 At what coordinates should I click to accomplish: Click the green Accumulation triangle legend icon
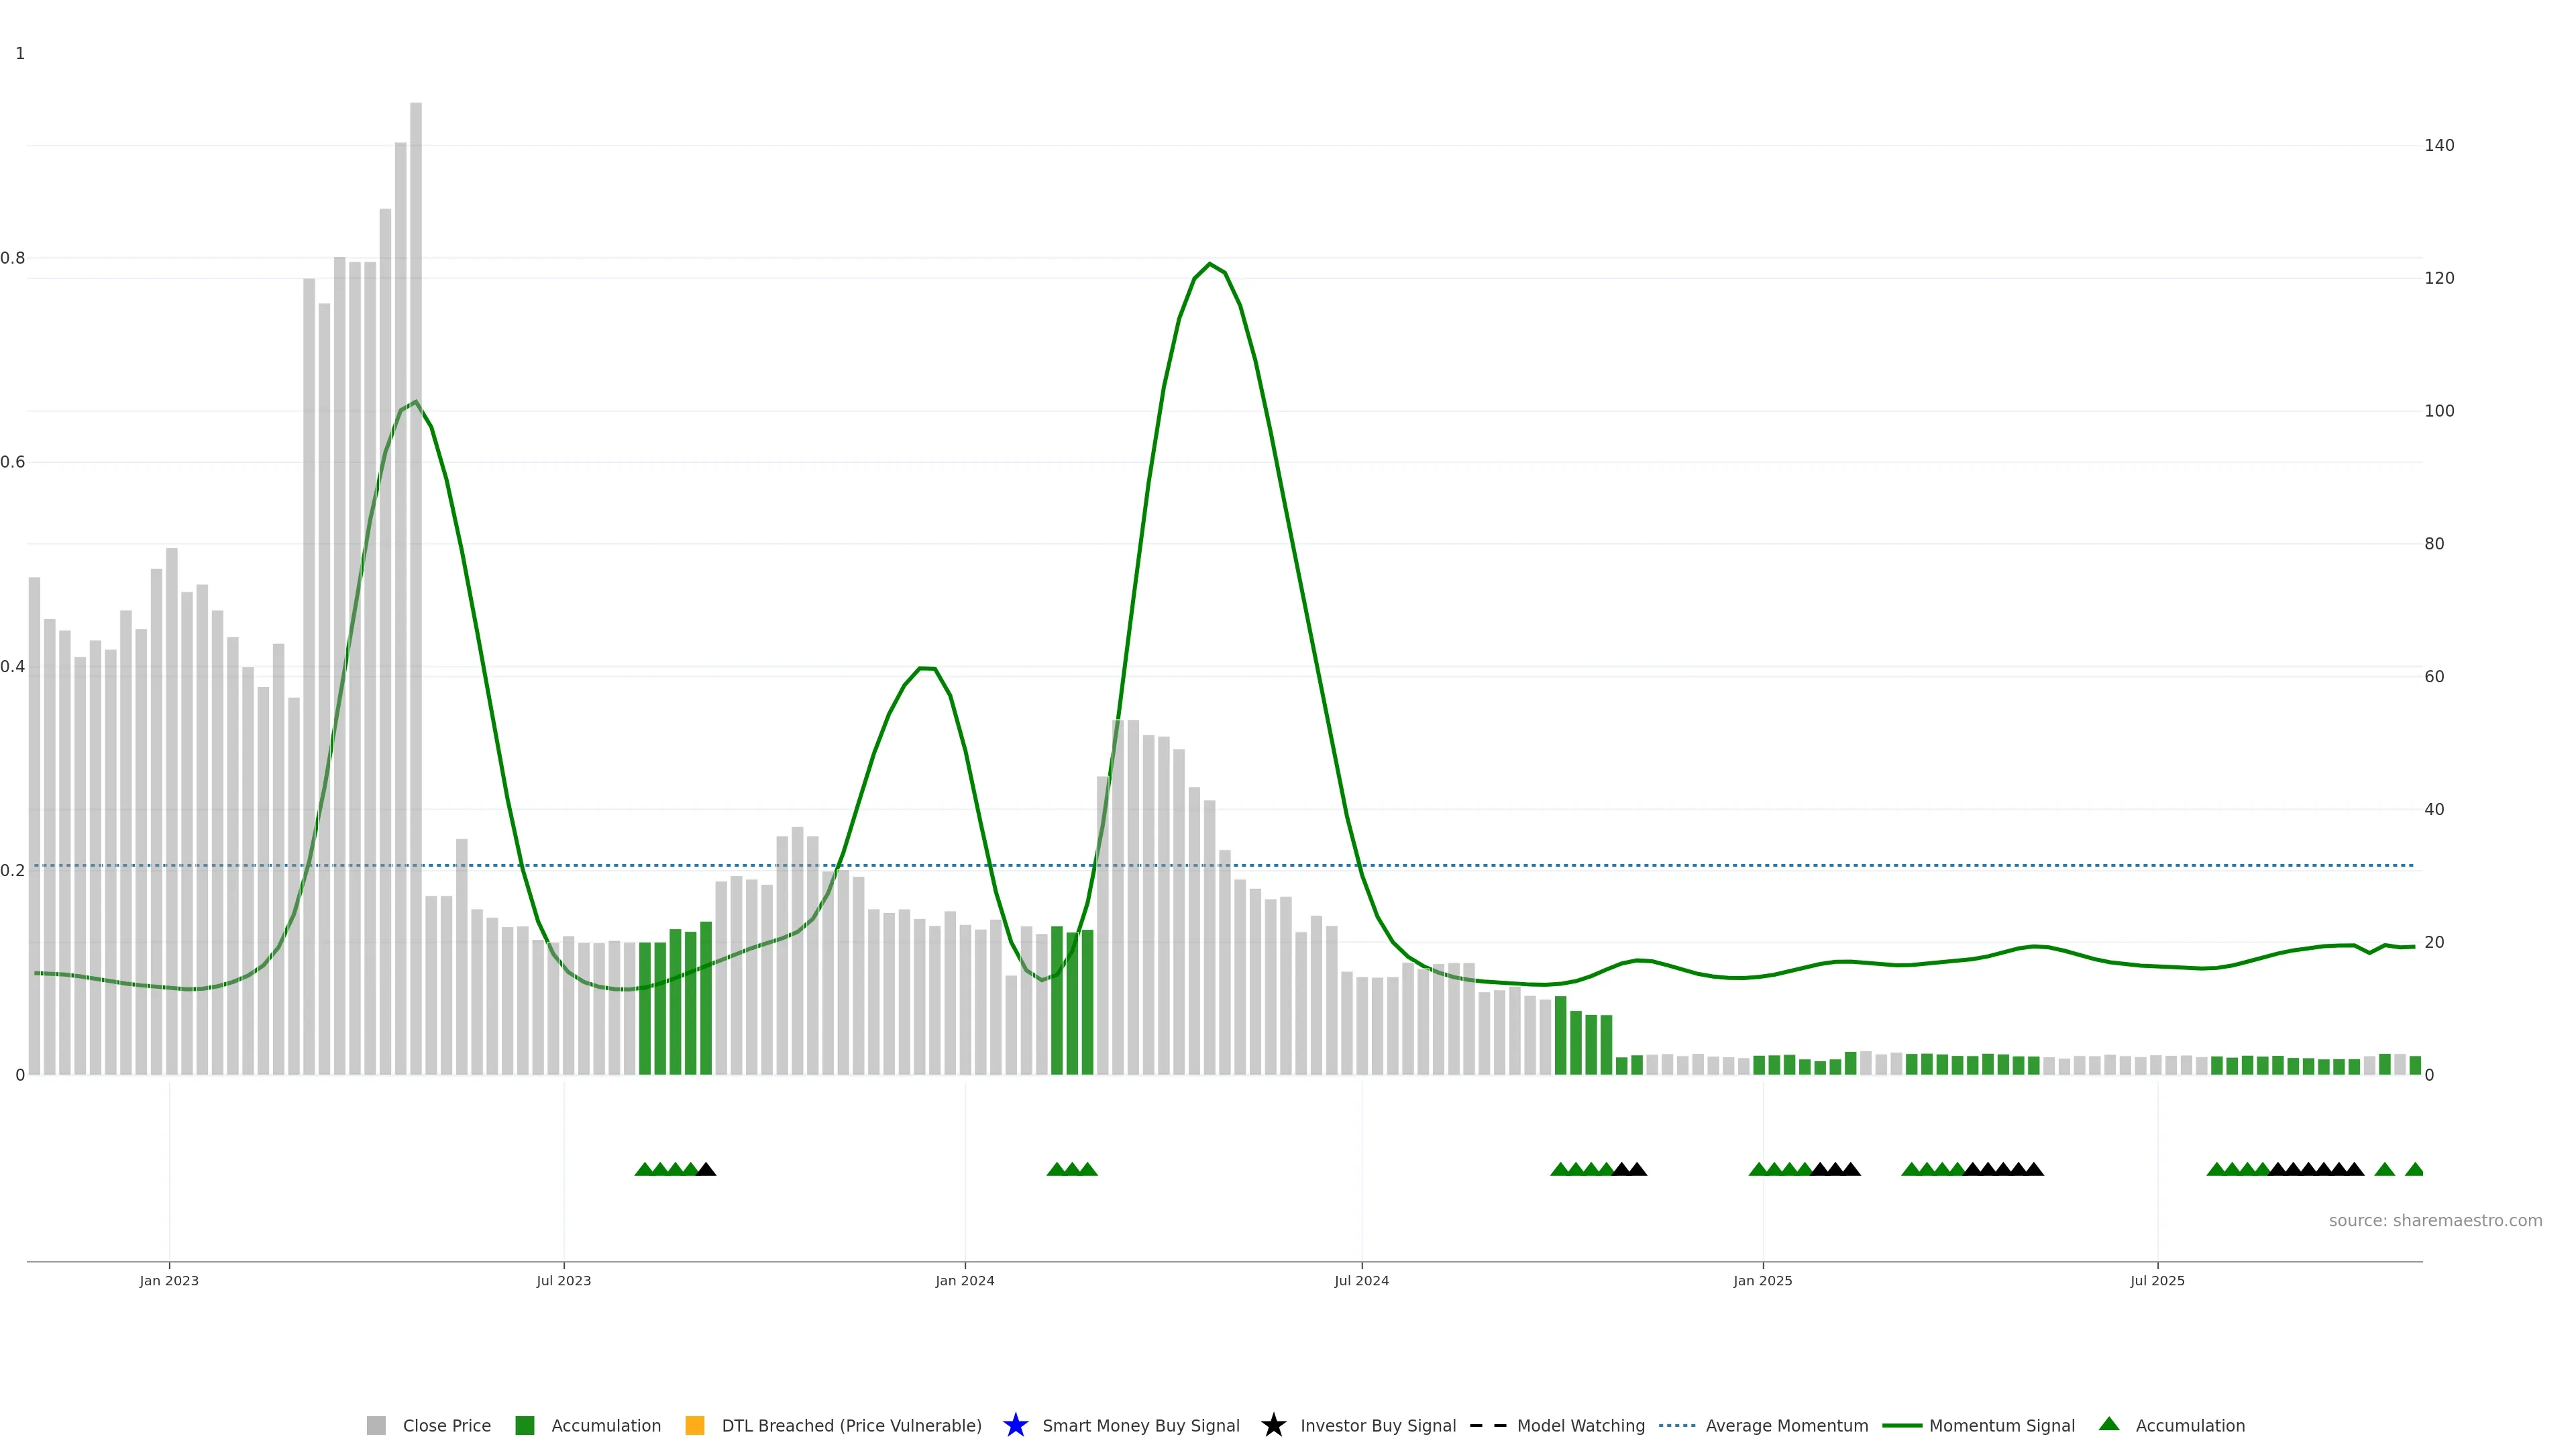pyautogui.click(x=2108, y=1424)
